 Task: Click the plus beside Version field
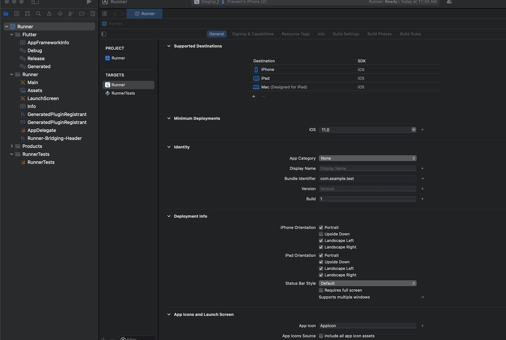pos(422,189)
